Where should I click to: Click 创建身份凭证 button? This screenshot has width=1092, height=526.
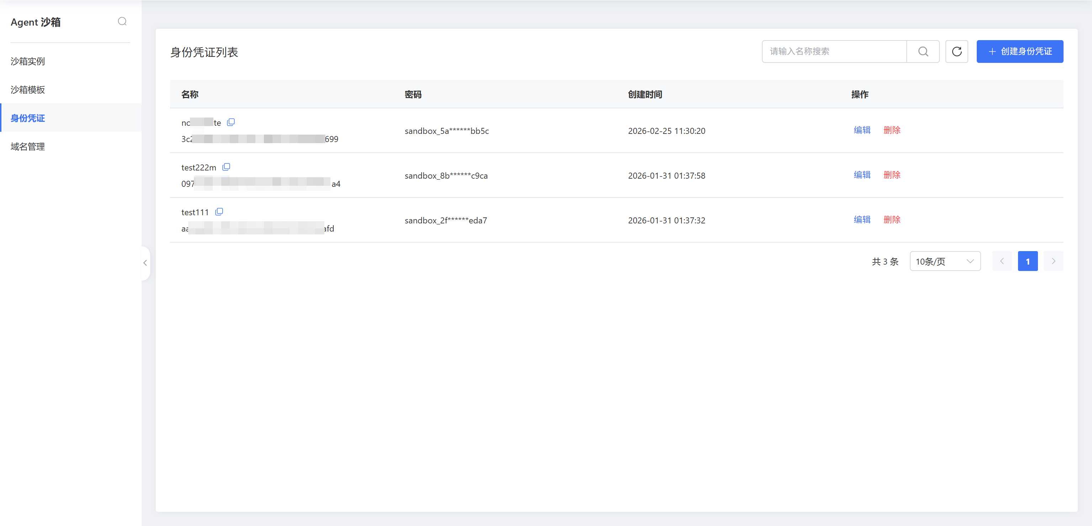coord(1019,51)
